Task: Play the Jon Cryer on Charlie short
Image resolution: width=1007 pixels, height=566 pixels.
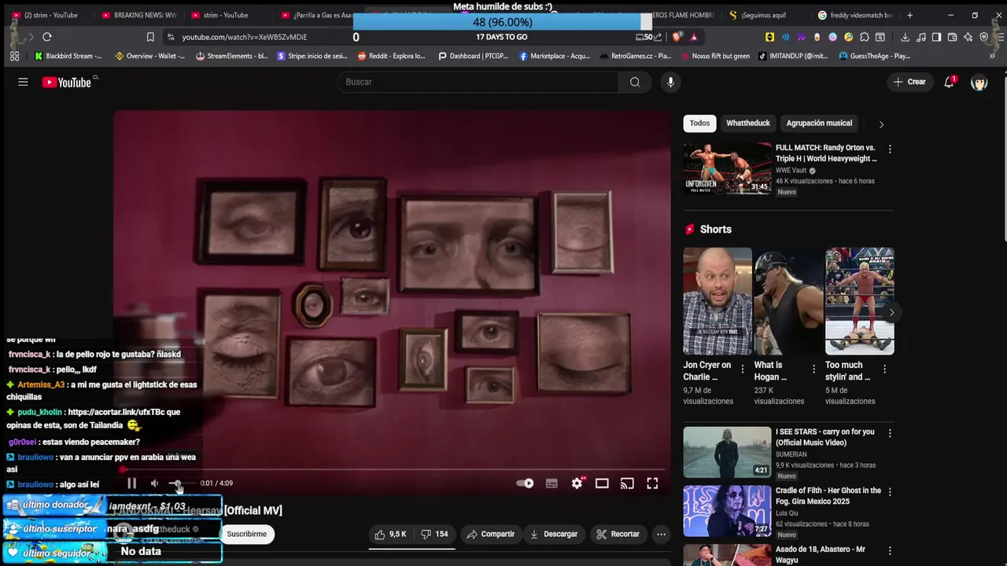Action: (x=717, y=301)
